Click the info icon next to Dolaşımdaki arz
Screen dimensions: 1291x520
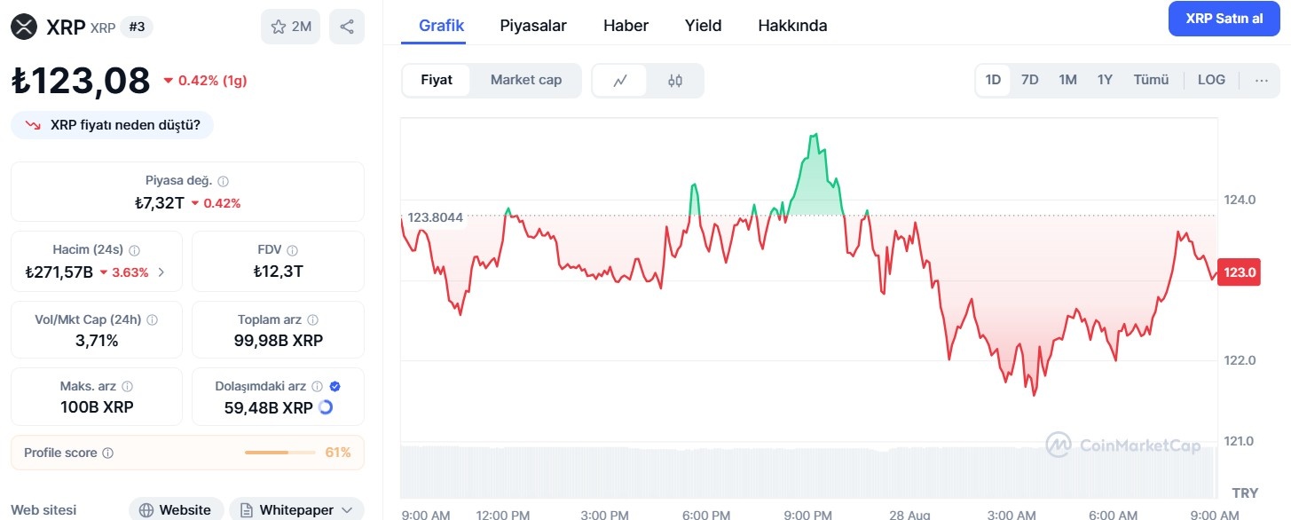click(x=318, y=387)
